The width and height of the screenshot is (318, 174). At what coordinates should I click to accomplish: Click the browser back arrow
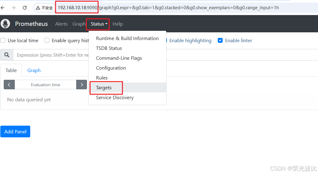3,8
